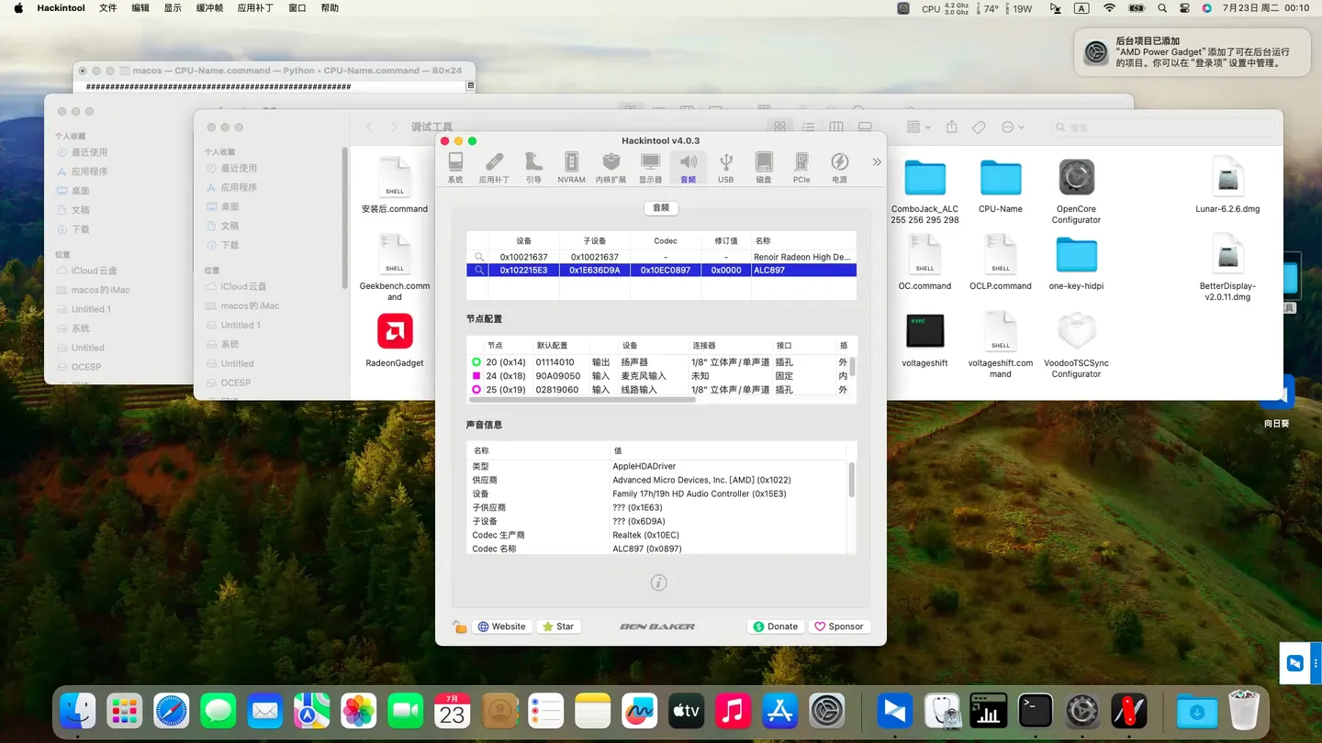1322x743 pixels.
Task: Toggle the padlock icon beside Website
Action: [459, 627]
